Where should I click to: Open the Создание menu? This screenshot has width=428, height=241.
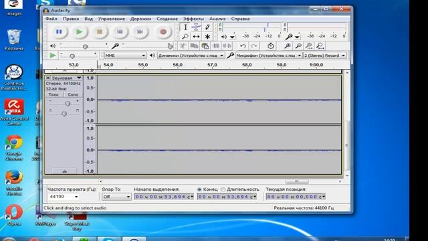click(x=167, y=19)
